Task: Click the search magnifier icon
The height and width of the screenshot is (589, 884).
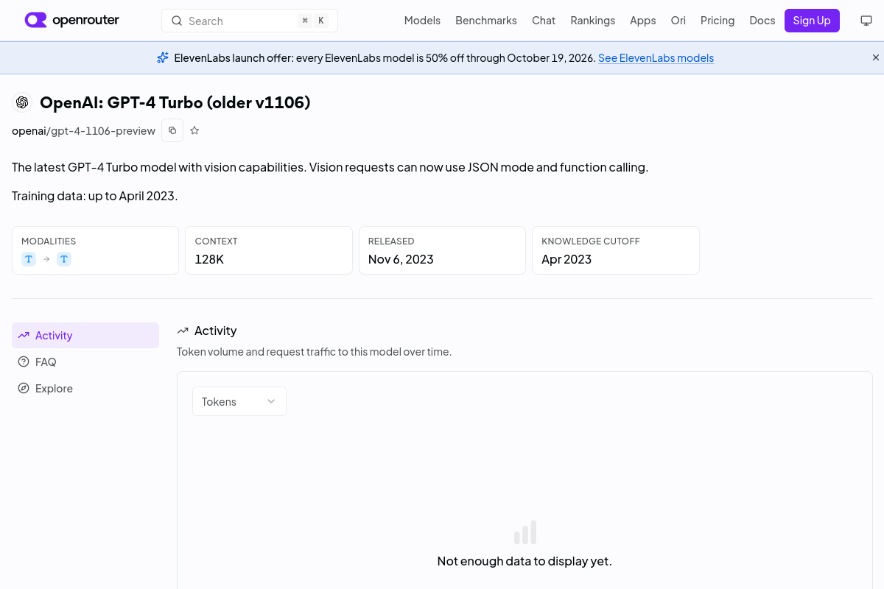Action: point(177,21)
